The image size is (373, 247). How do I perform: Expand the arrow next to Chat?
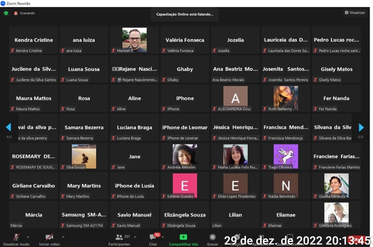coord(163,237)
